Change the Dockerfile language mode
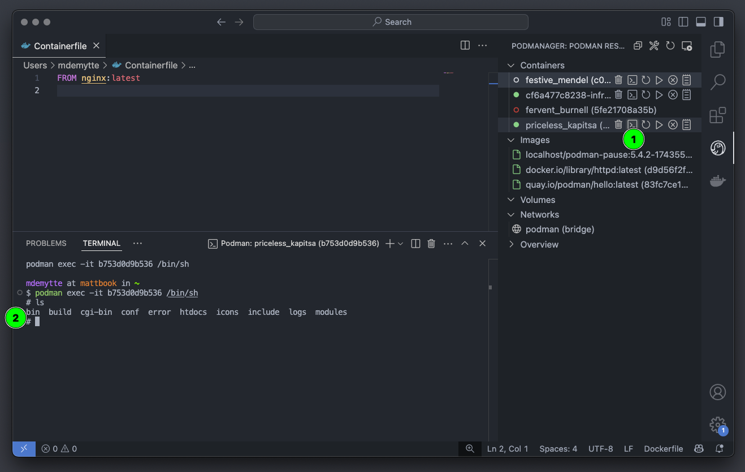The height and width of the screenshot is (472, 745). [x=663, y=448]
